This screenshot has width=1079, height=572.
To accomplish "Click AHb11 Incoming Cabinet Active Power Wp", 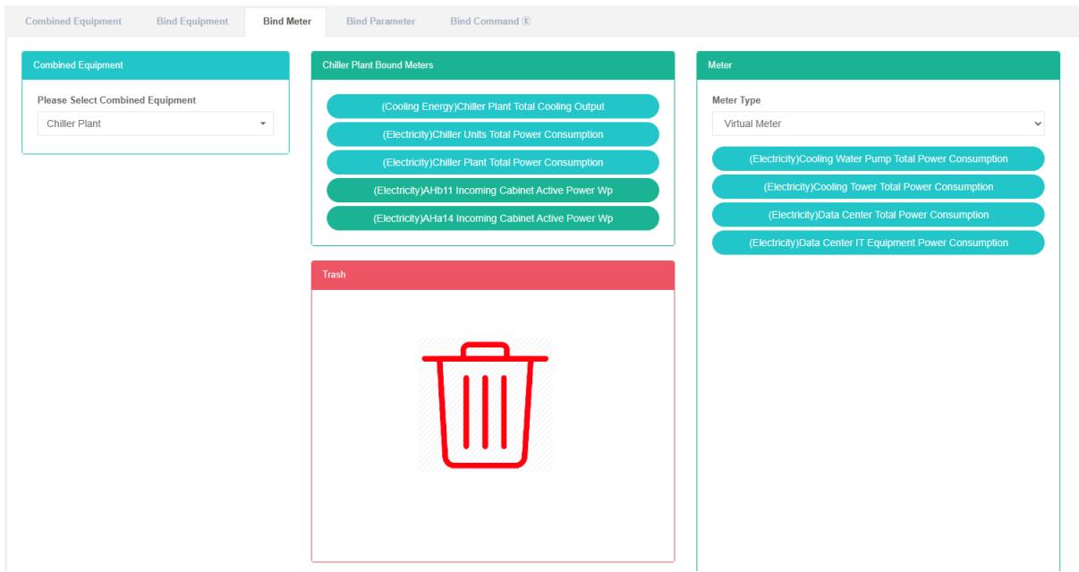I will [x=493, y=190].
